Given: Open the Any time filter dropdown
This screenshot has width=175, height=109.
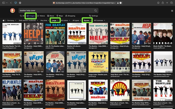Looking at the screenshot, I should pos(45,20).
